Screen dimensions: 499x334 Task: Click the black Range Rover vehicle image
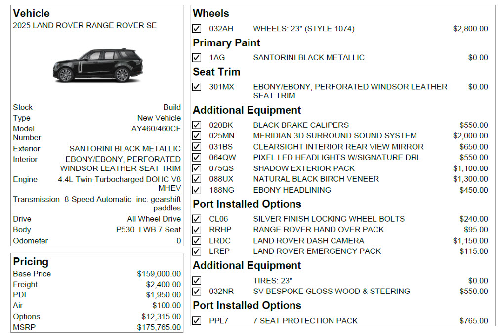(98, 65)
